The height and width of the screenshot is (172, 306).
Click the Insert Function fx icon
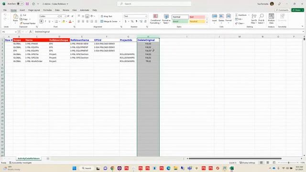tap(31, 32)
